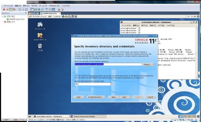Launch the mail icon in GNOME panel

coord(66,16)
